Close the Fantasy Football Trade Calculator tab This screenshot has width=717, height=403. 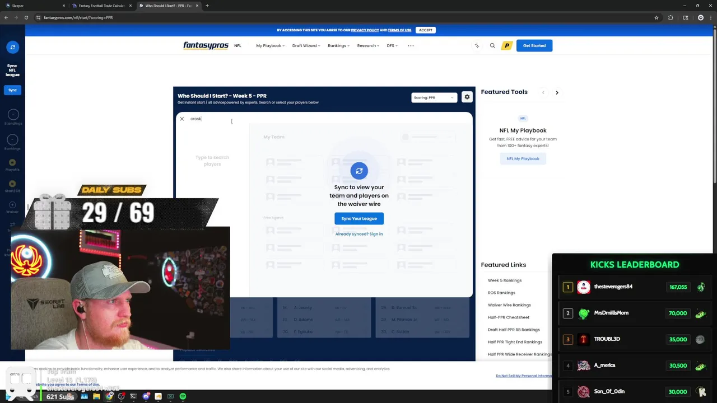click(131, 6)
